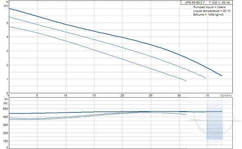Click the 1 tick on head axis
242x149 pixels.
click(x=7, y=79)
